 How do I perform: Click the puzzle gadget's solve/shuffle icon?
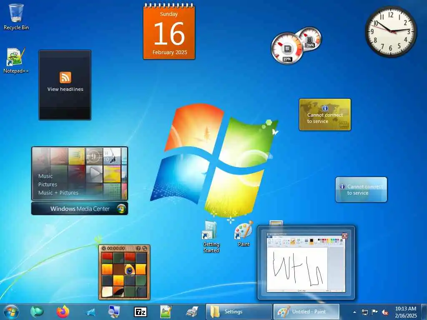[x=145, y=248]
